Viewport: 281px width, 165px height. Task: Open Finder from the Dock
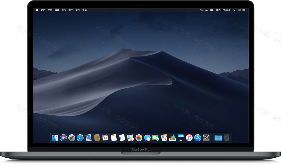pos(55,137)
